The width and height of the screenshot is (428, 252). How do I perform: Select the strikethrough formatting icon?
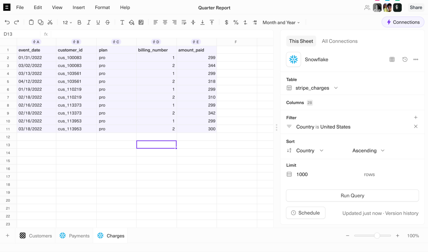(108, 22)
